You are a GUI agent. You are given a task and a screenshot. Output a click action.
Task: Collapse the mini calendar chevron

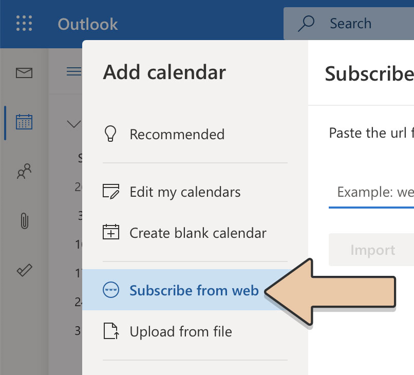pos(74,124)
